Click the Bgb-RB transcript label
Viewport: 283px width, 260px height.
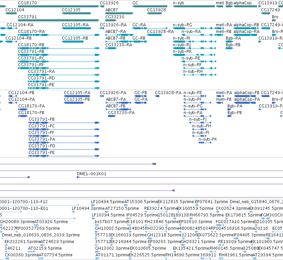233,45
